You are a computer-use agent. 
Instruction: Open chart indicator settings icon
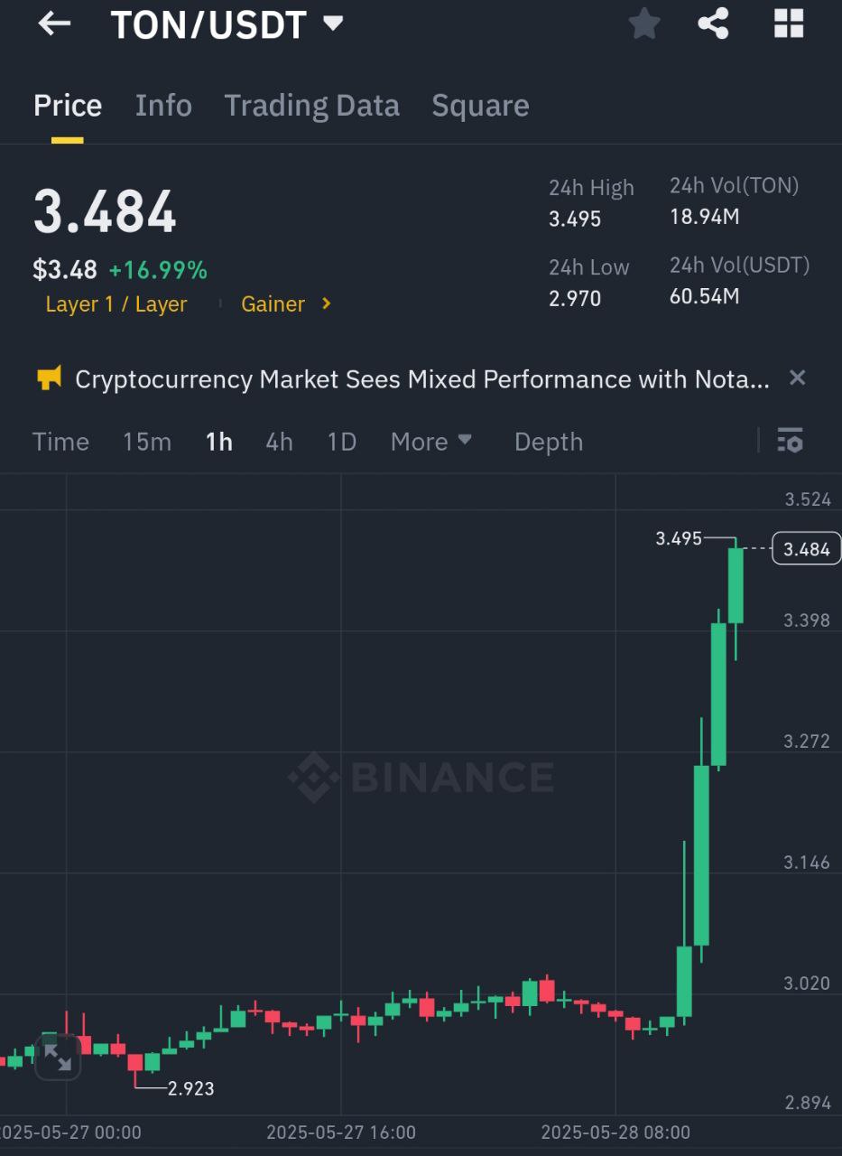(x=790, y=441)
